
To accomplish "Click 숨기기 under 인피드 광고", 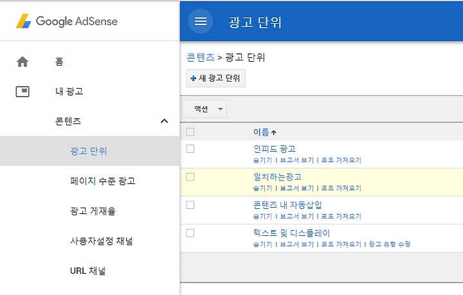I will click(262, 160).
